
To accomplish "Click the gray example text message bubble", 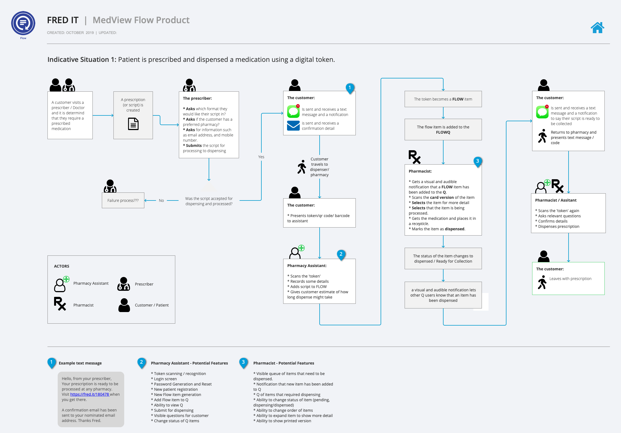I will (x=91, y=399).
